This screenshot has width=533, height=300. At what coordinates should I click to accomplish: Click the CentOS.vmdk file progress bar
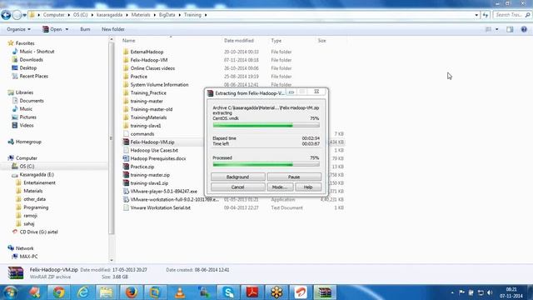point(266,126)
